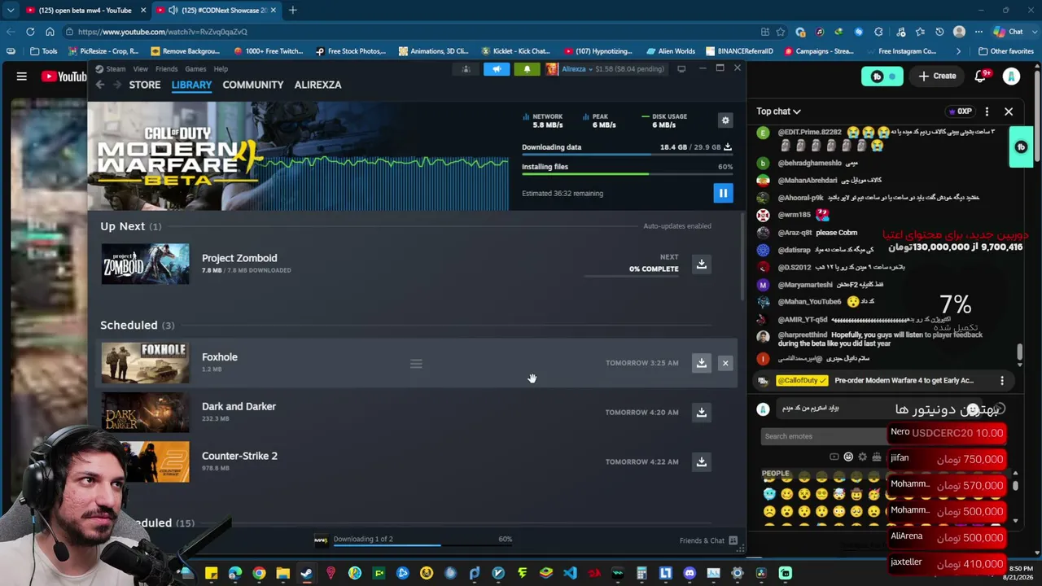
Task: Open Visual Studio Code from the taskbar
Action: tap(570, 573)
